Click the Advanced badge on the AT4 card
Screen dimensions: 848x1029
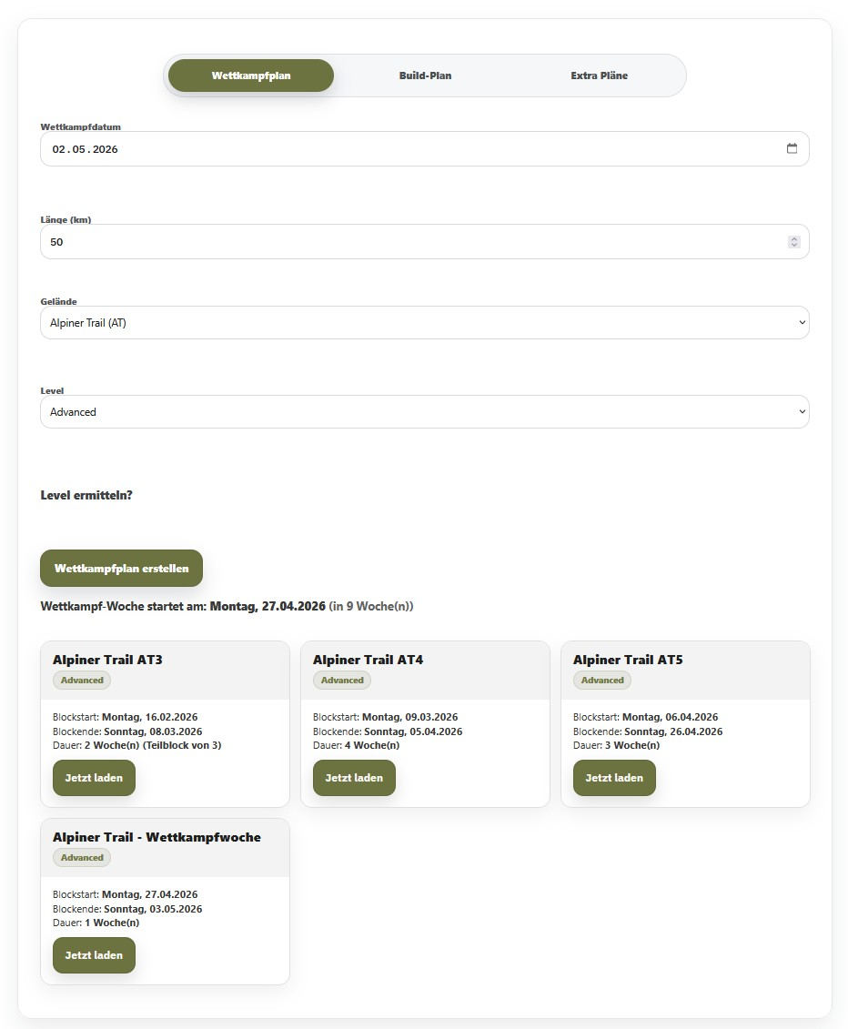342,680
